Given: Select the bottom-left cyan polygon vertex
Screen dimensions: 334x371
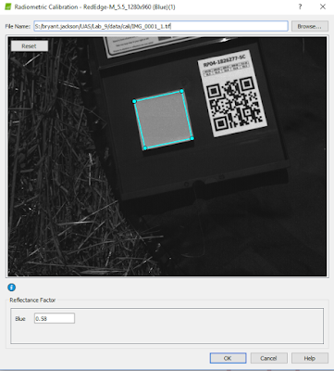Looking at the screenshot, I should (x=145, y=148).
